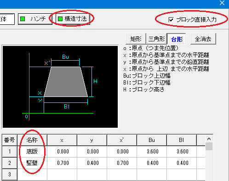
Task: Click the table's vertical scrollbar thumb
Action: 209,147
